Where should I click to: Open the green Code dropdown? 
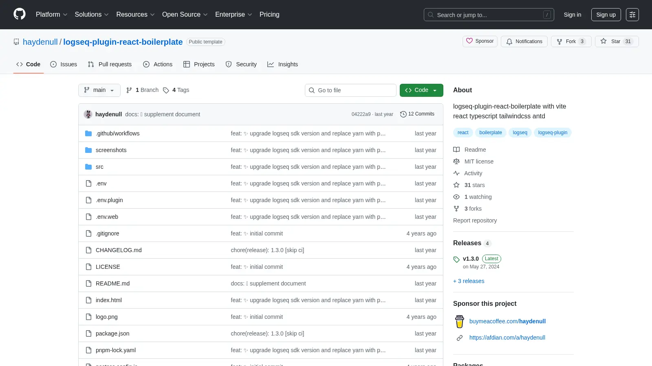tap(421, 90)
